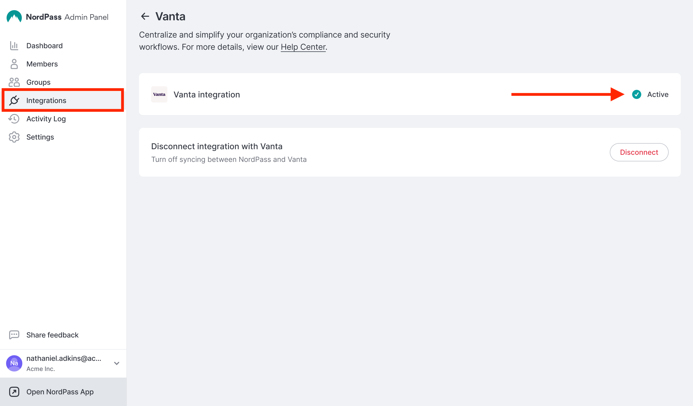Image resolution: width=693 pixels, height=406 pixels.
Task: Click the Members person icon
Action: tap(14, 64)
